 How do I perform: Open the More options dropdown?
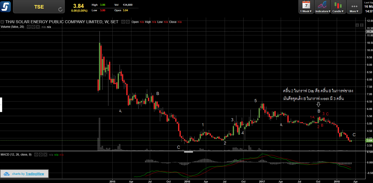[x=354, y=7]
